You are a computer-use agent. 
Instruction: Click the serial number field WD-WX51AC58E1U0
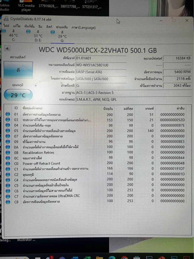pos(101,65)
